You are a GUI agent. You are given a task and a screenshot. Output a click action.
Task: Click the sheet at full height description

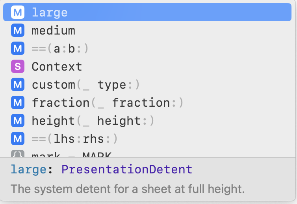[128, 189]
